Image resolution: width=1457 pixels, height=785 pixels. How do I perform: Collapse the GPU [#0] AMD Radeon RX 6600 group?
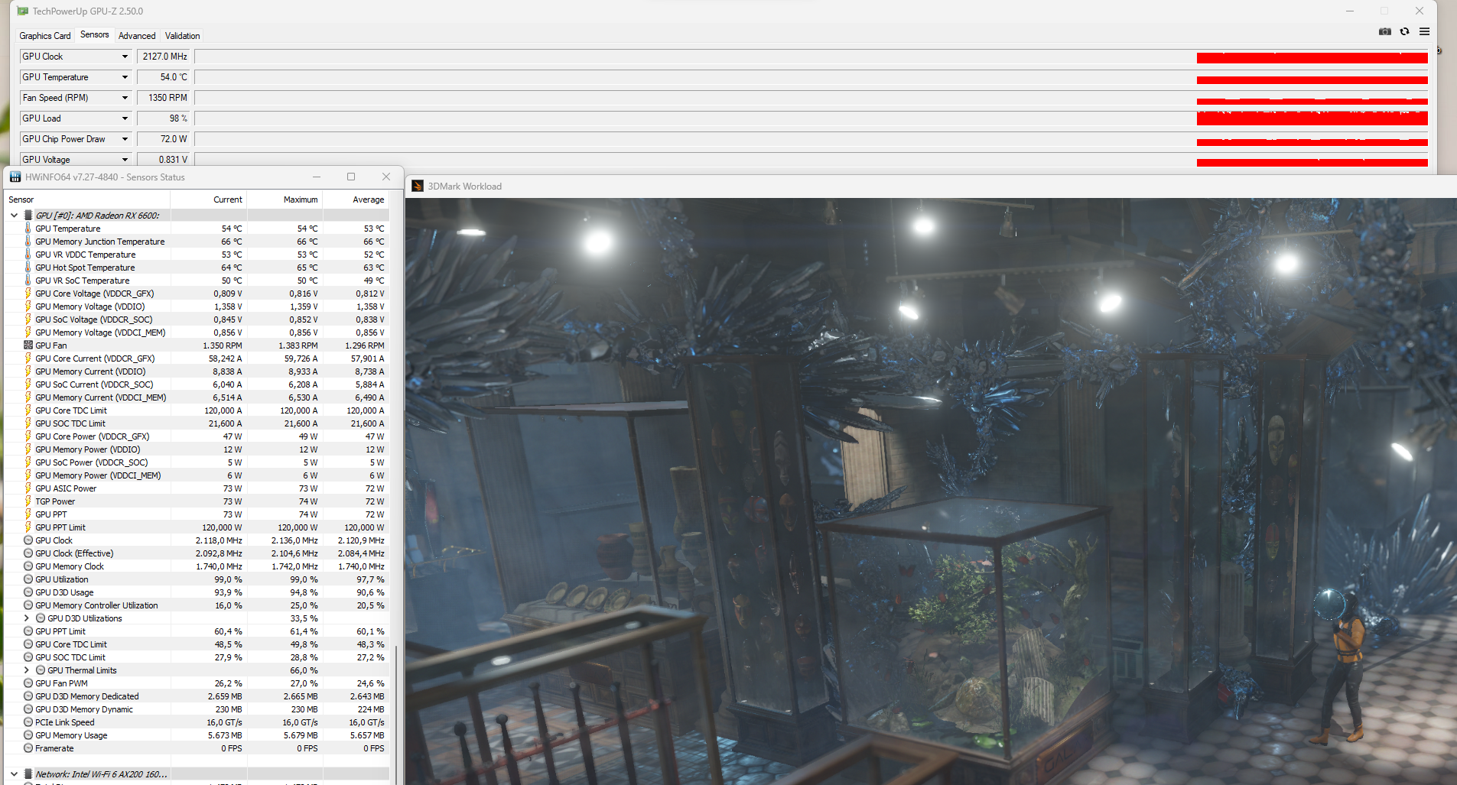point(14,216)
